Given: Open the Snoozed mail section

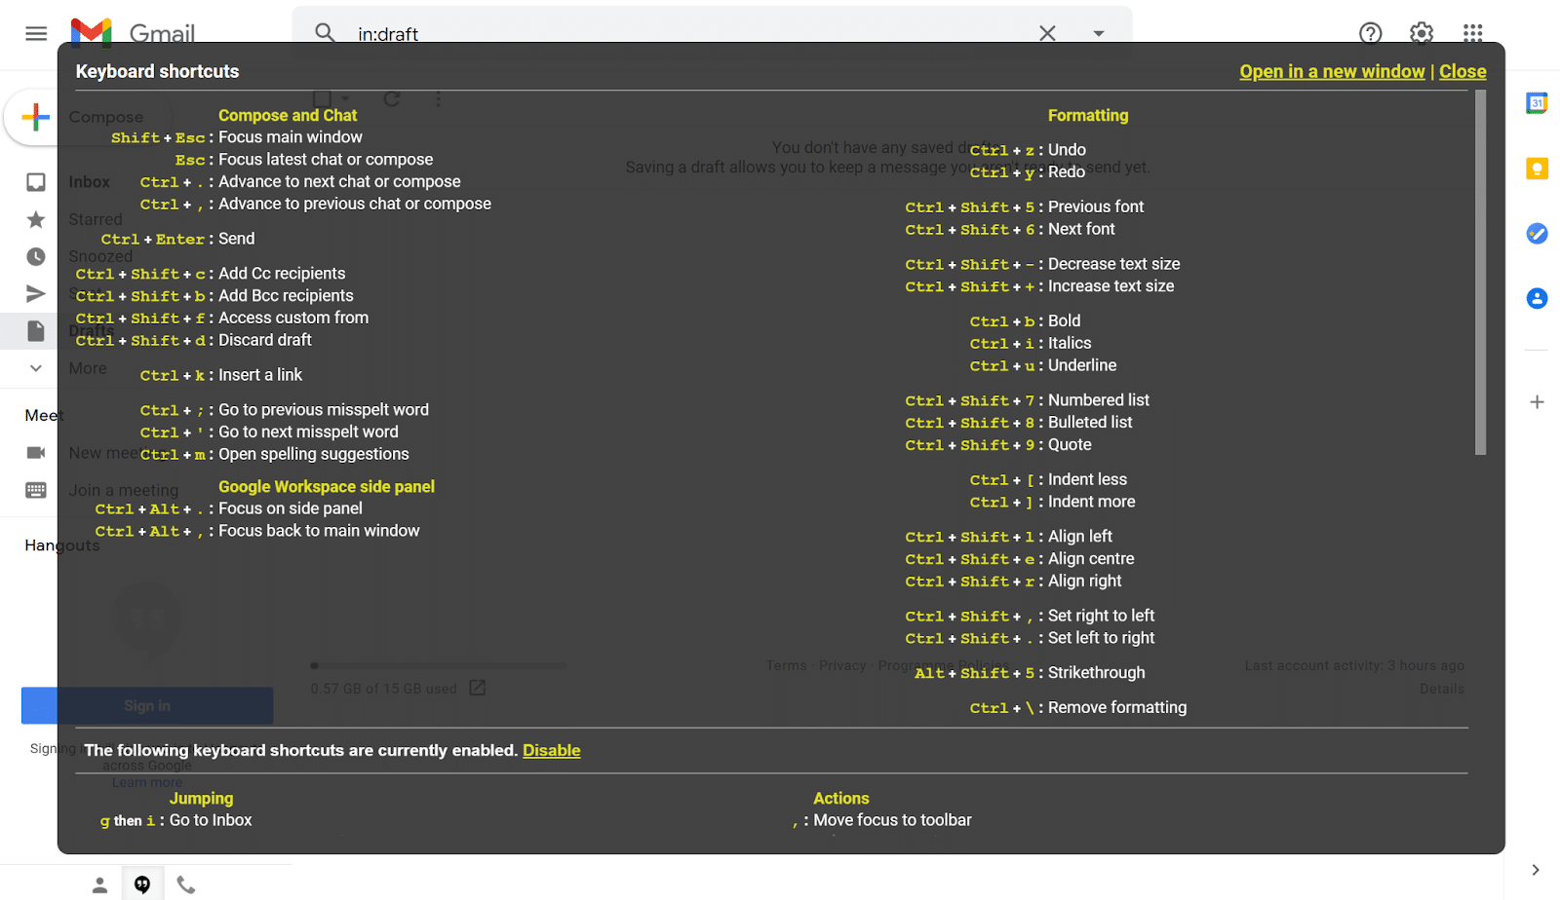Looking at the screenshot, I should 35,255.
